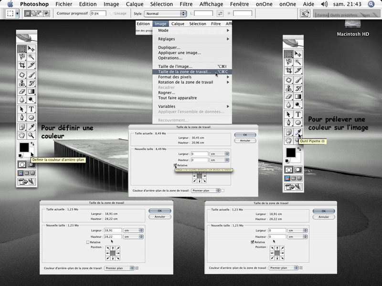Click the swap colors arrow in left toolbox
The height and width of the screenshot is (286, 382).
[x=32, y=144]
